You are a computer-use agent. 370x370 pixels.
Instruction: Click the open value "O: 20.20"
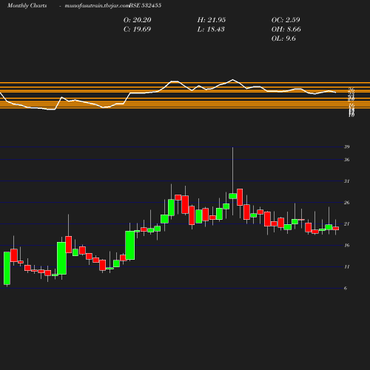click(138, 20)
